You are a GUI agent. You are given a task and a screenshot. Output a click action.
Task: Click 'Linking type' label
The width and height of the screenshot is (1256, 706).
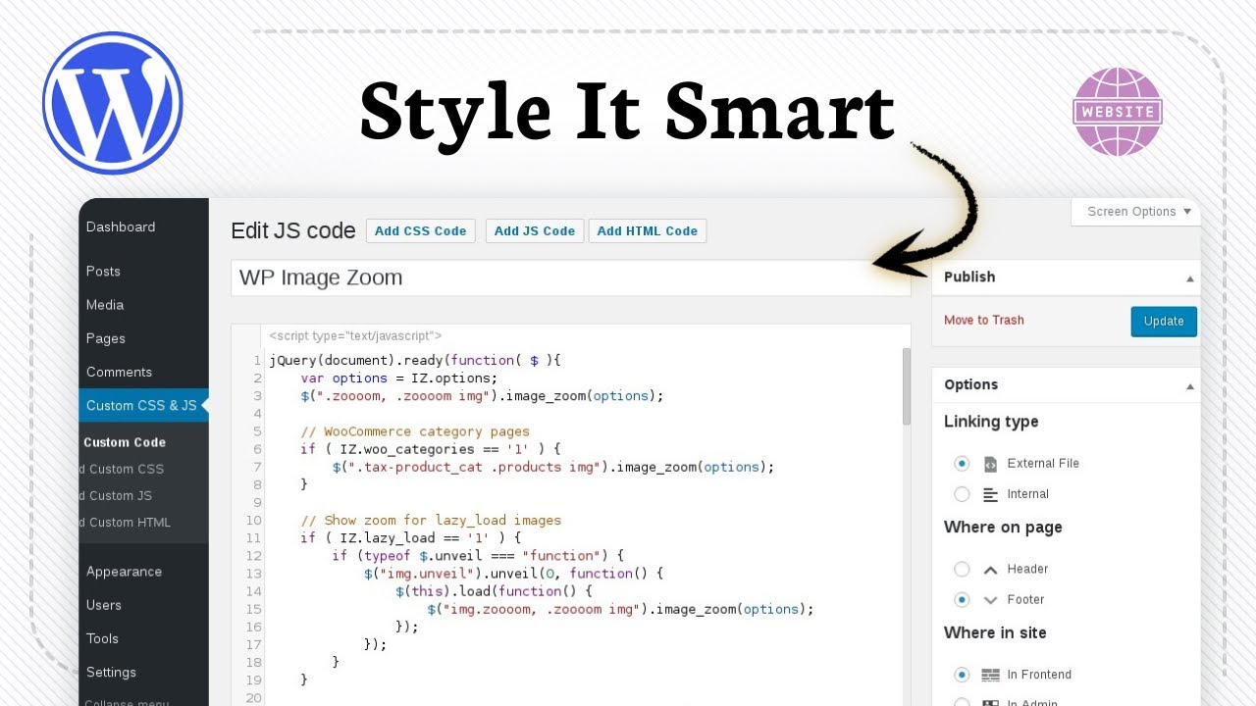tap(991, 422)
